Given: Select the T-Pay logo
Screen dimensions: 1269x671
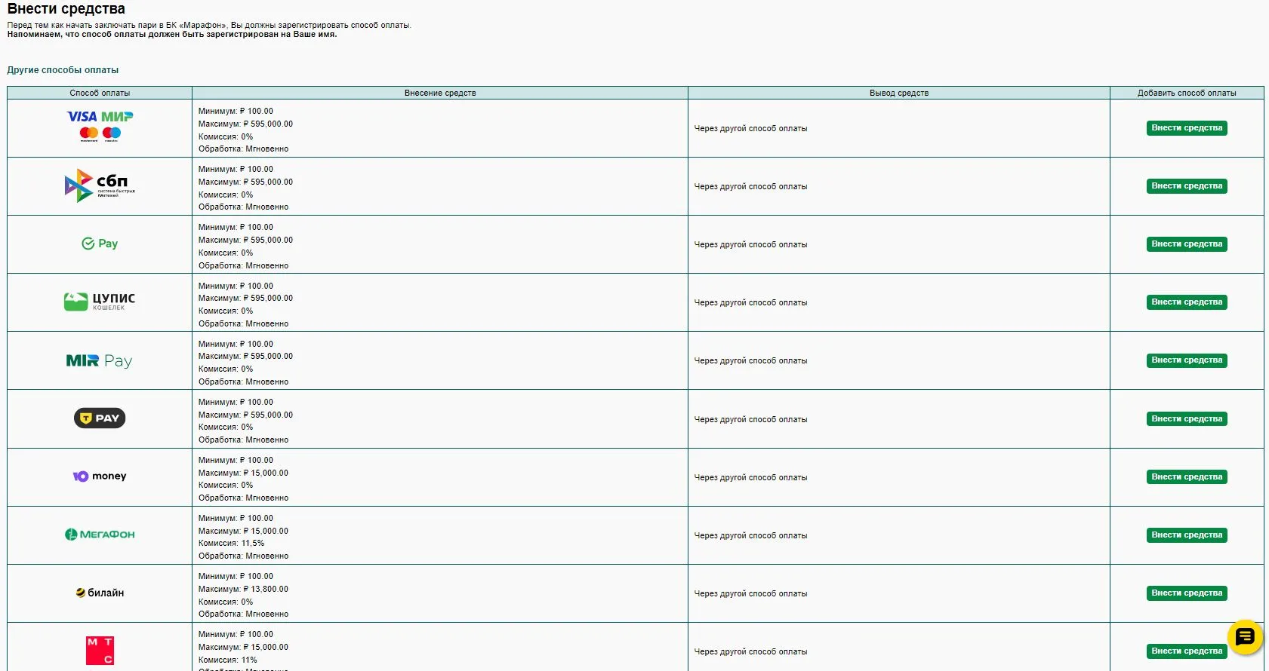Looking at the screenshot, I should pos(100,418).
